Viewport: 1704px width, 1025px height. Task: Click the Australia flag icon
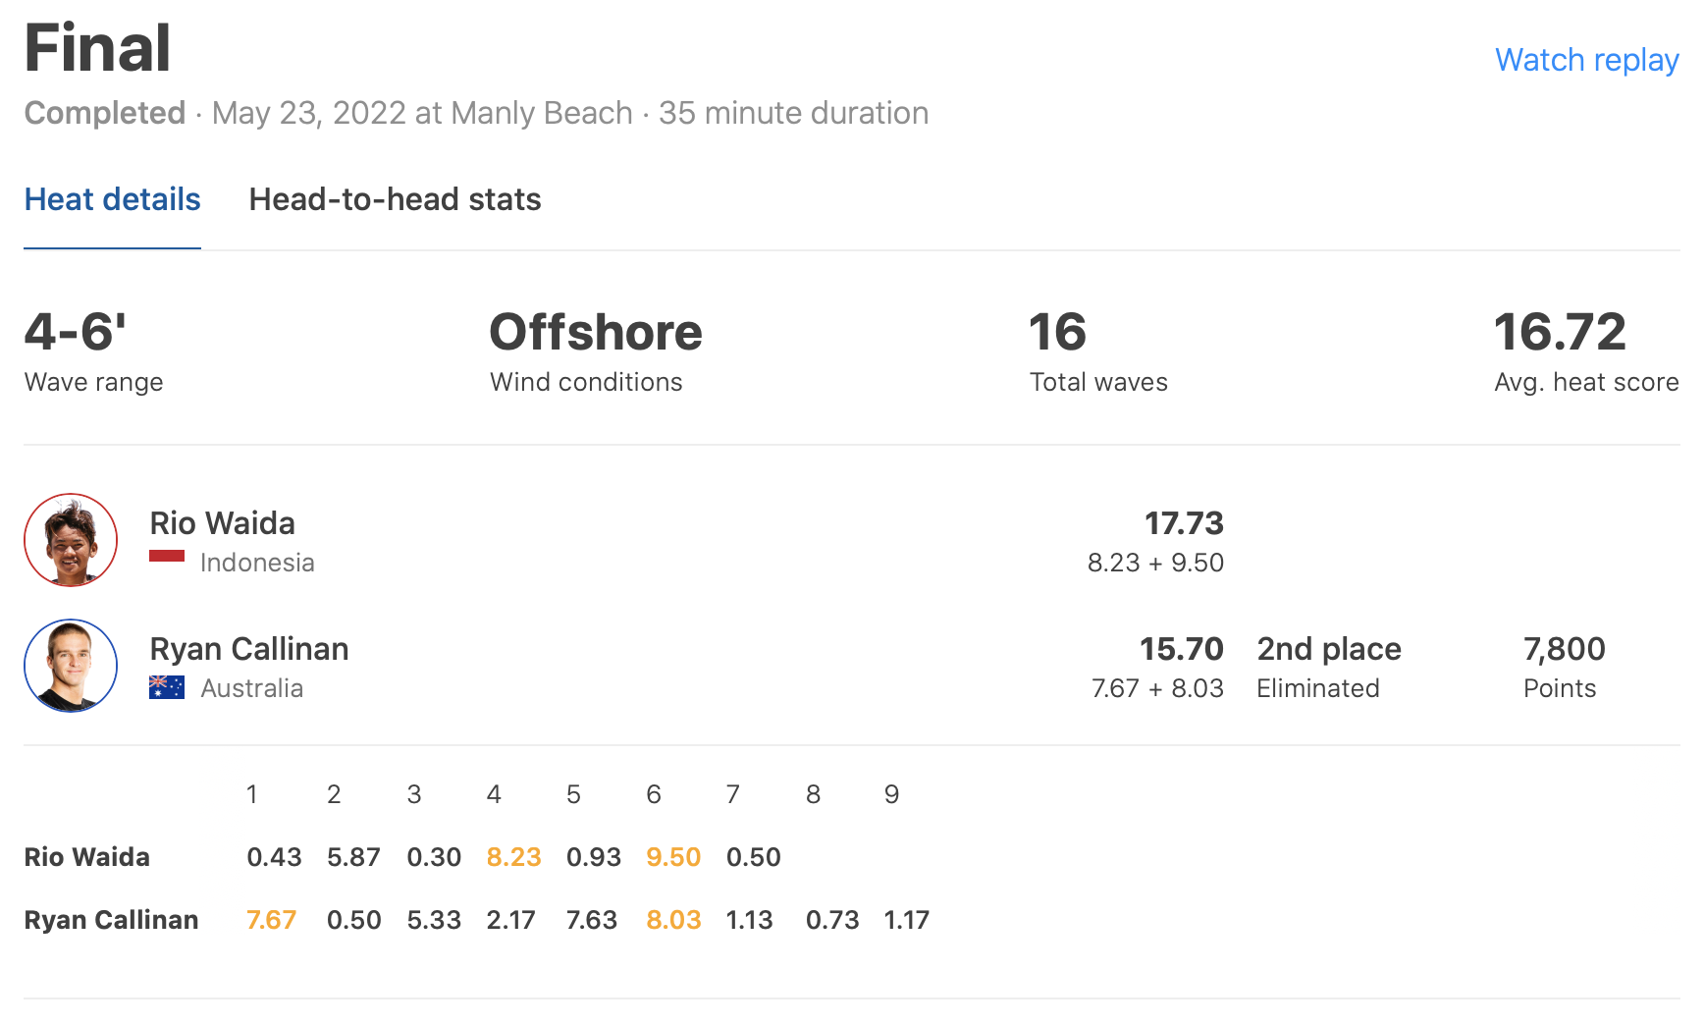167,687
